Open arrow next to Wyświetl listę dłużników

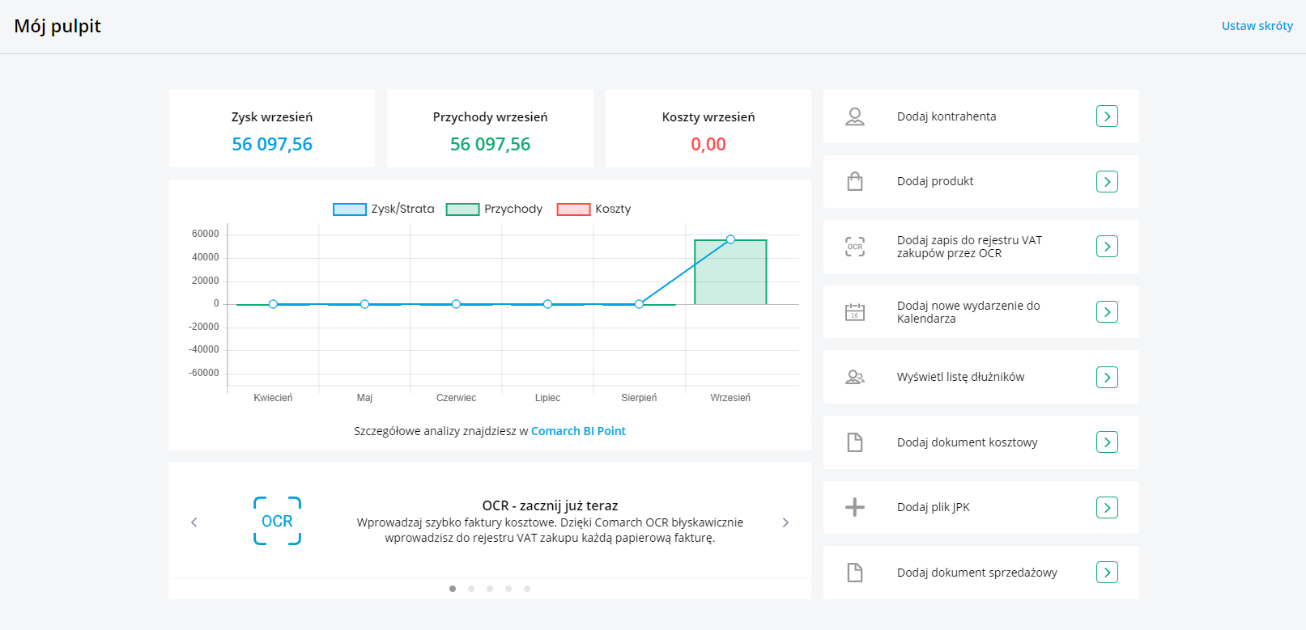(x=1107, y=377)
